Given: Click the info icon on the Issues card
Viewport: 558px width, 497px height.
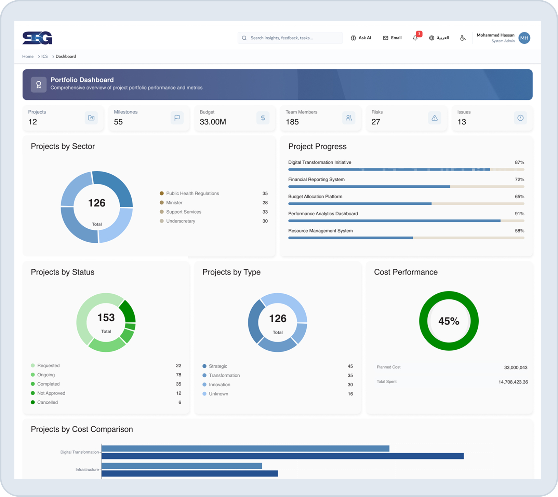Looking at the screenshot, I should tap(520, 118).
